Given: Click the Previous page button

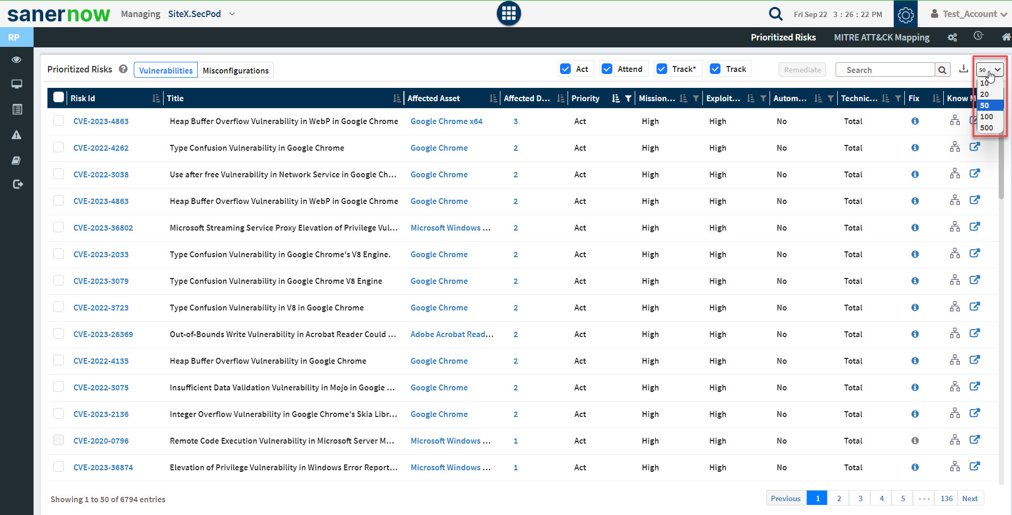Looking at the screenshot, I should pyautogui.click(x=786, y=498).
